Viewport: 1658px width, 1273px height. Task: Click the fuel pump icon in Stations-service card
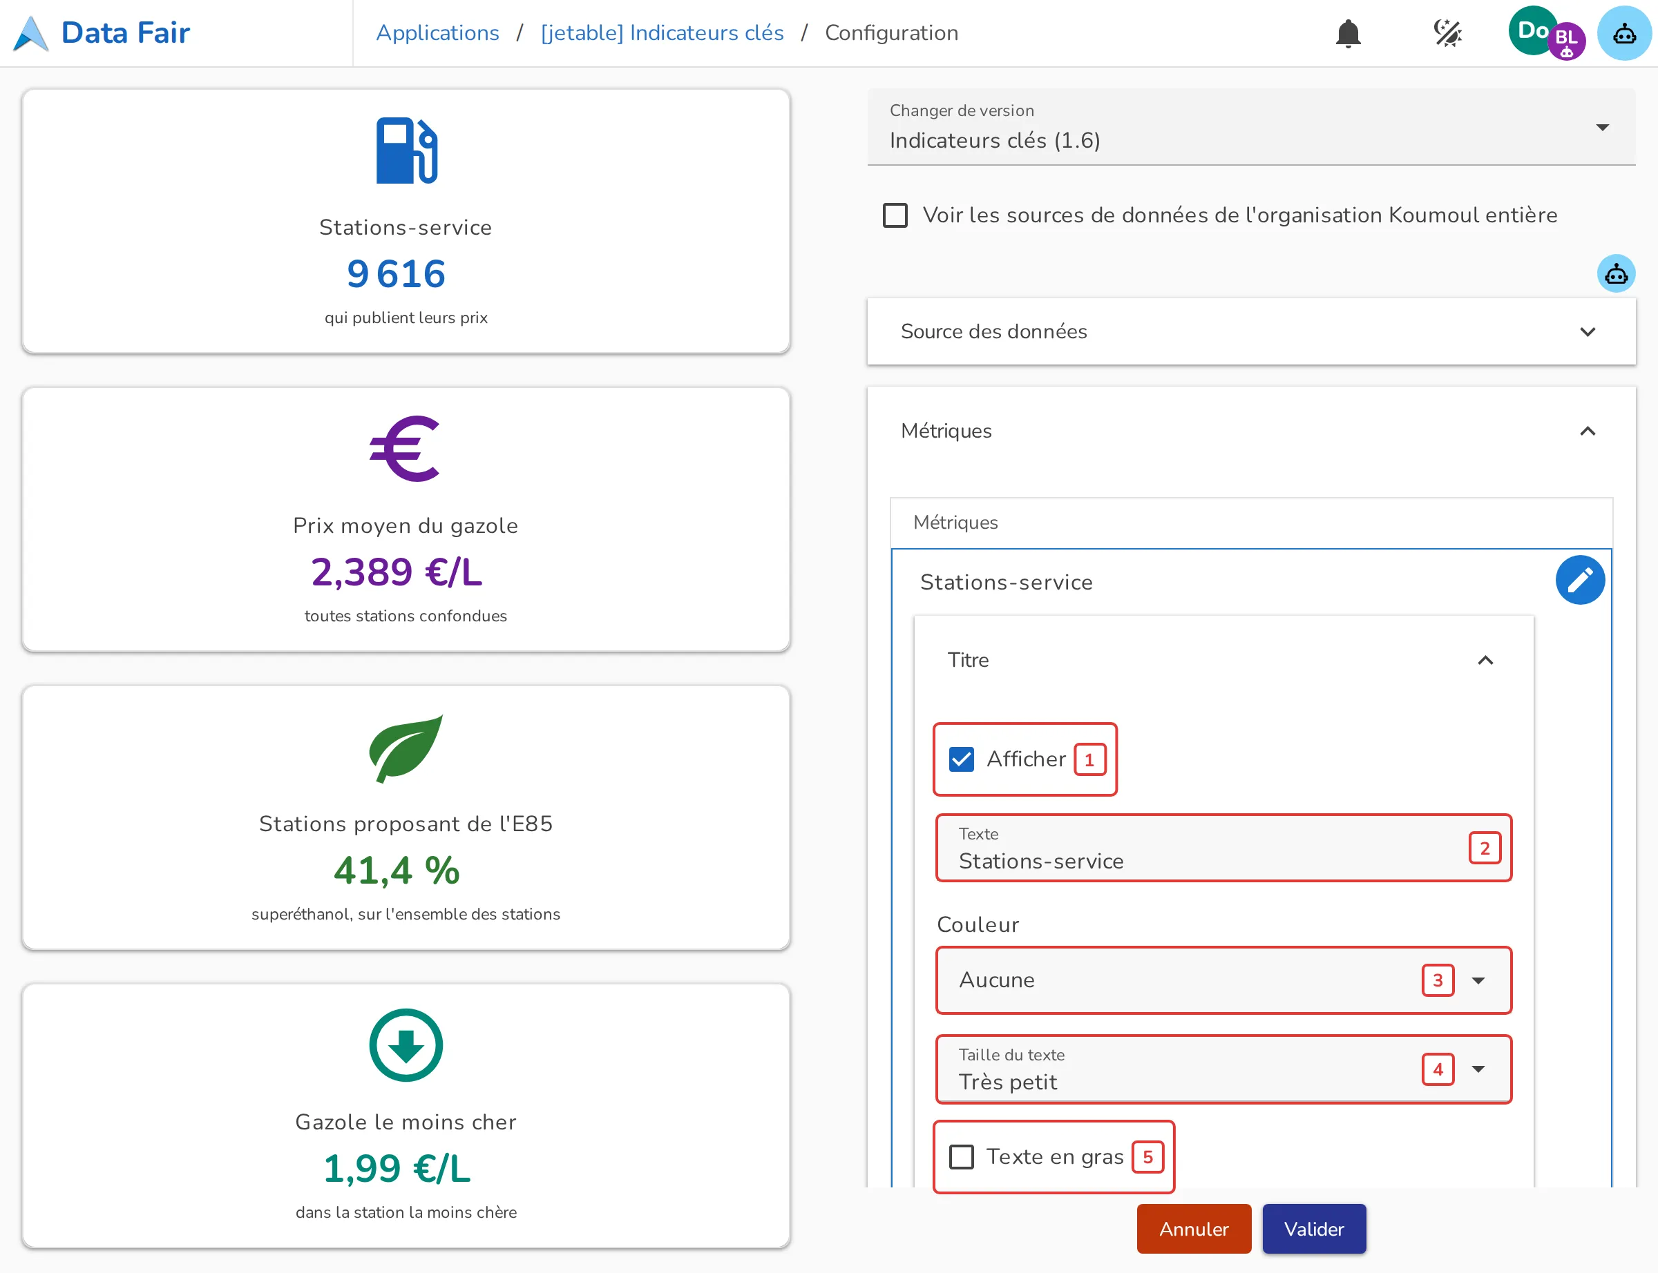406,150
